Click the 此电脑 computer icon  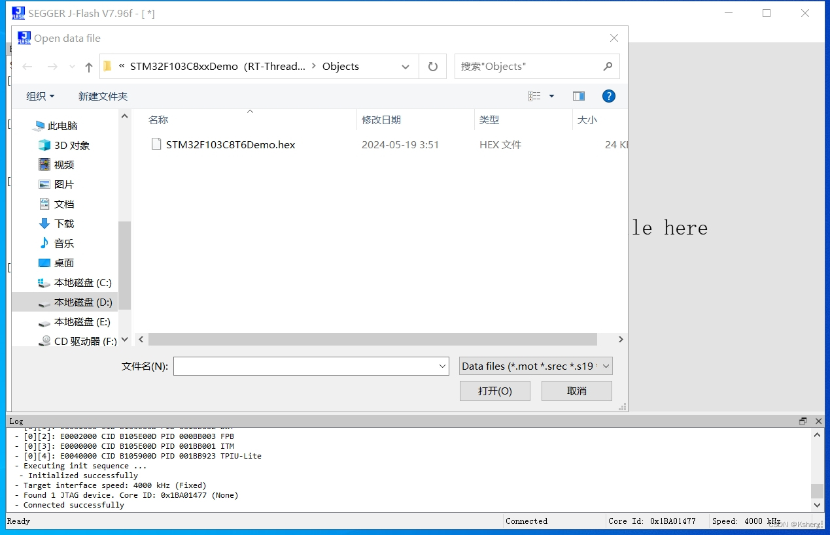point(38,125)
